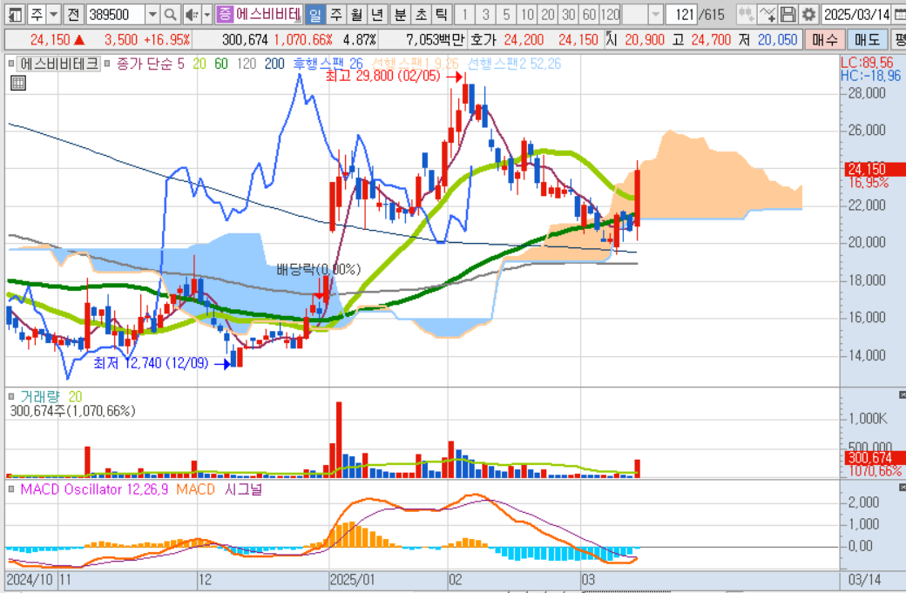Select the 5 interval button
Viewport: 906px width, 593px height.
click(506, 15)
